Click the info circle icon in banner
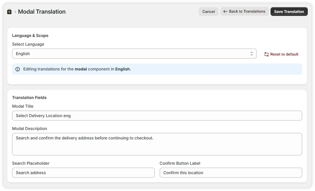This screenshot has width=315, height=191. [x=18, y=69]
